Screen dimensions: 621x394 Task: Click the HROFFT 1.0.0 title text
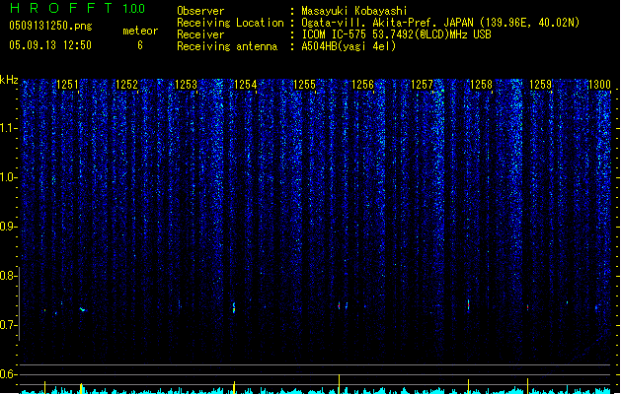tap(77, 8)
